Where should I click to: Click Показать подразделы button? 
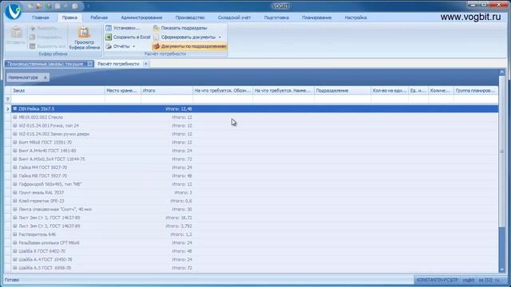(x=180, y=28)
